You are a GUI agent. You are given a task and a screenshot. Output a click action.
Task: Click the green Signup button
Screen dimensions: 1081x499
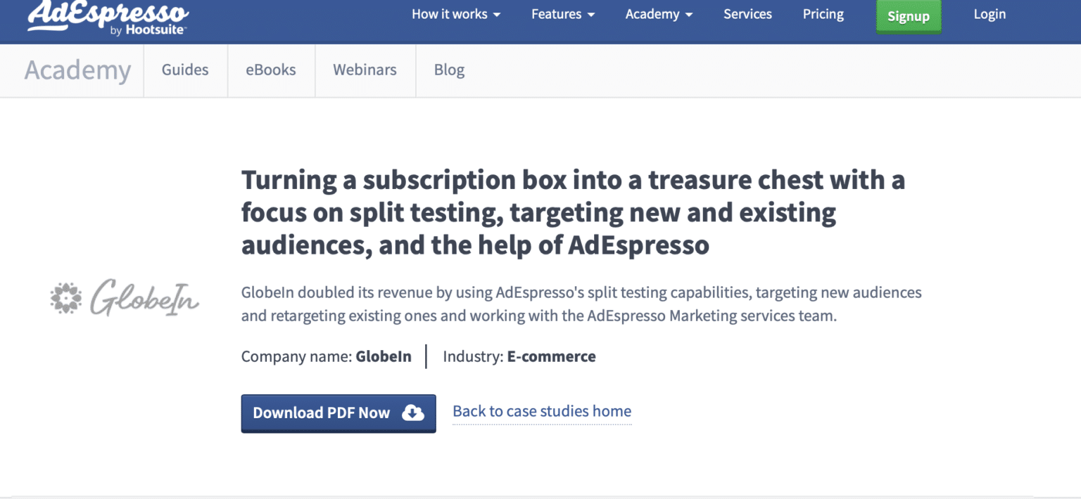pos(909,15)
